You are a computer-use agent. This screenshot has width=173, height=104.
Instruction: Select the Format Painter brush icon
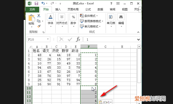[x=39, y=26]
